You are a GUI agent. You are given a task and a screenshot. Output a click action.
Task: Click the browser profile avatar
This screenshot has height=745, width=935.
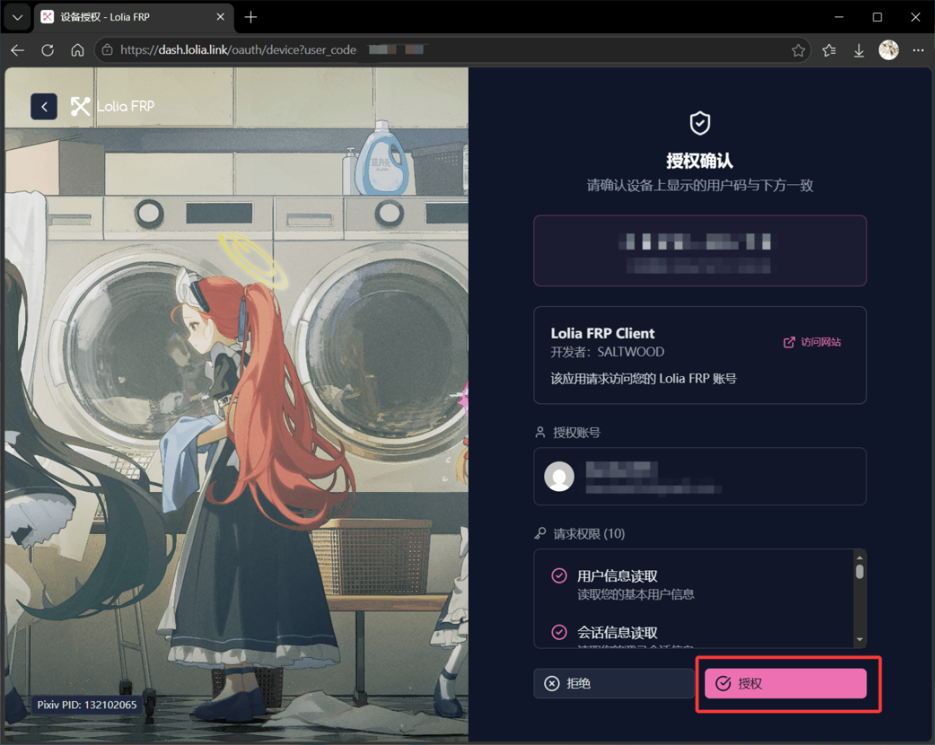[x=889, y=50]
